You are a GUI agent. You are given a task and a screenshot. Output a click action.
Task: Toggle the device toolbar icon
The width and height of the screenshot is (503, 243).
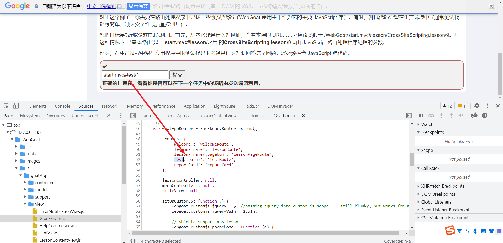[x=16, y=106]
